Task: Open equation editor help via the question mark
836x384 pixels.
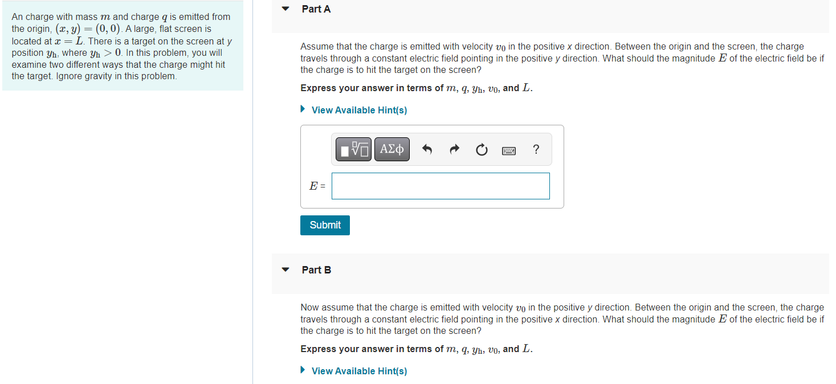Action: pos(535,149)
